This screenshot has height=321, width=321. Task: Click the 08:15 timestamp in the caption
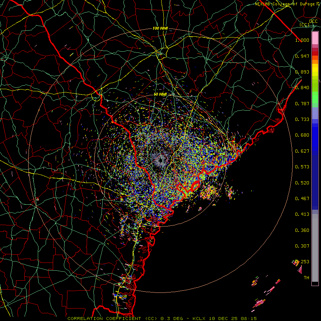(x=249, y=319)
